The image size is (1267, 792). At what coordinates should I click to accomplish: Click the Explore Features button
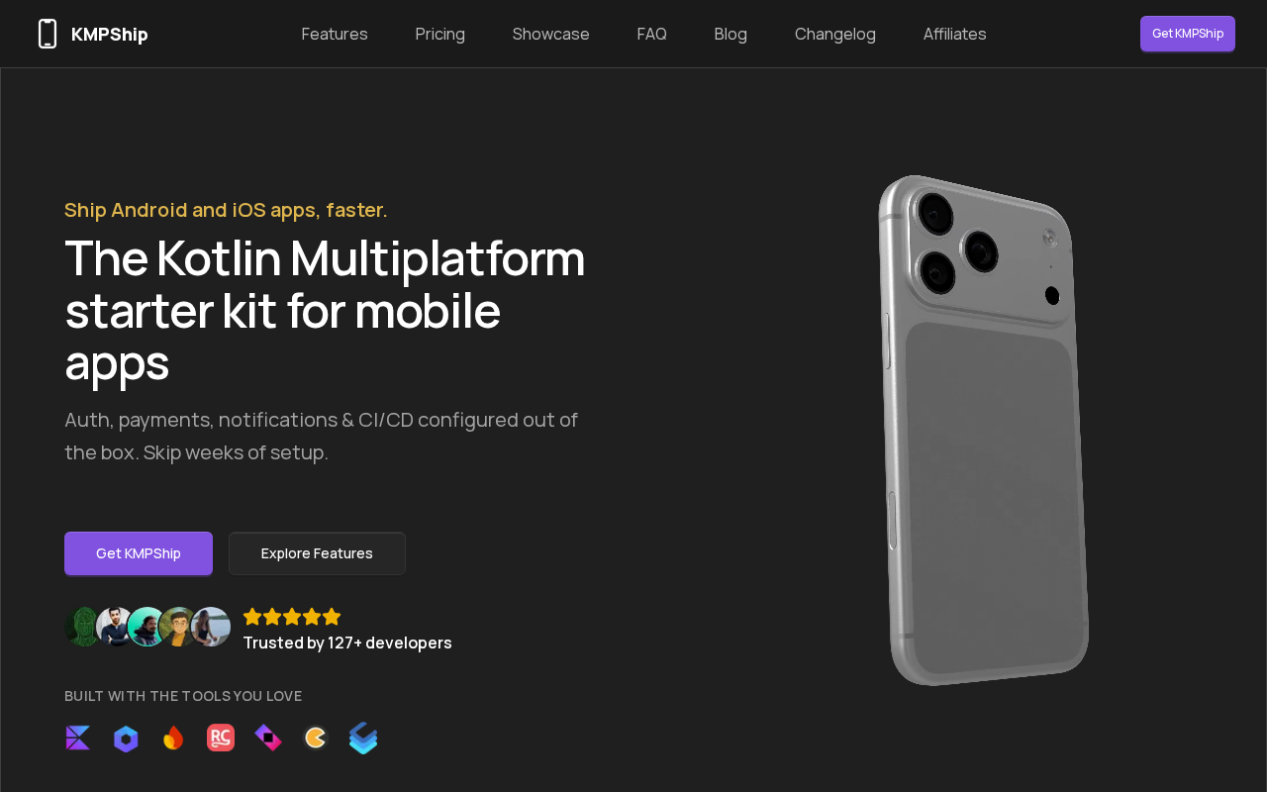pos(317,553)
